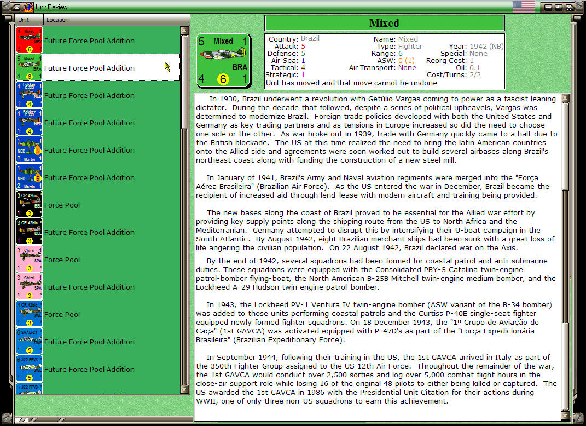
Task: Minimize the Unit Review window
Action: [548, 7]
